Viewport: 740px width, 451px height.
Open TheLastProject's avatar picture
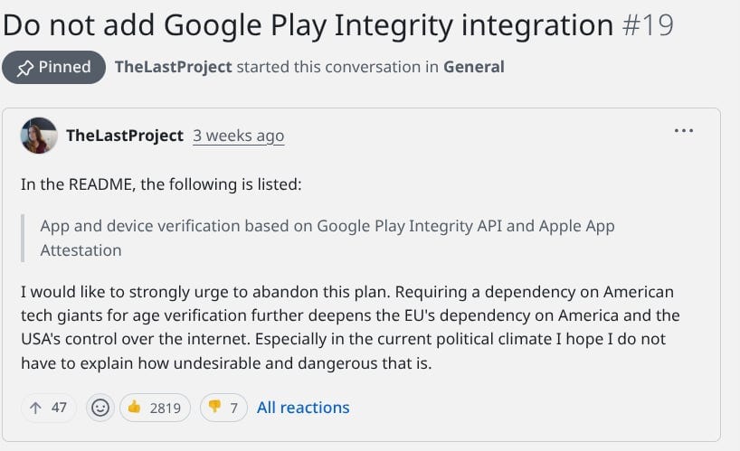click(39, 136)
